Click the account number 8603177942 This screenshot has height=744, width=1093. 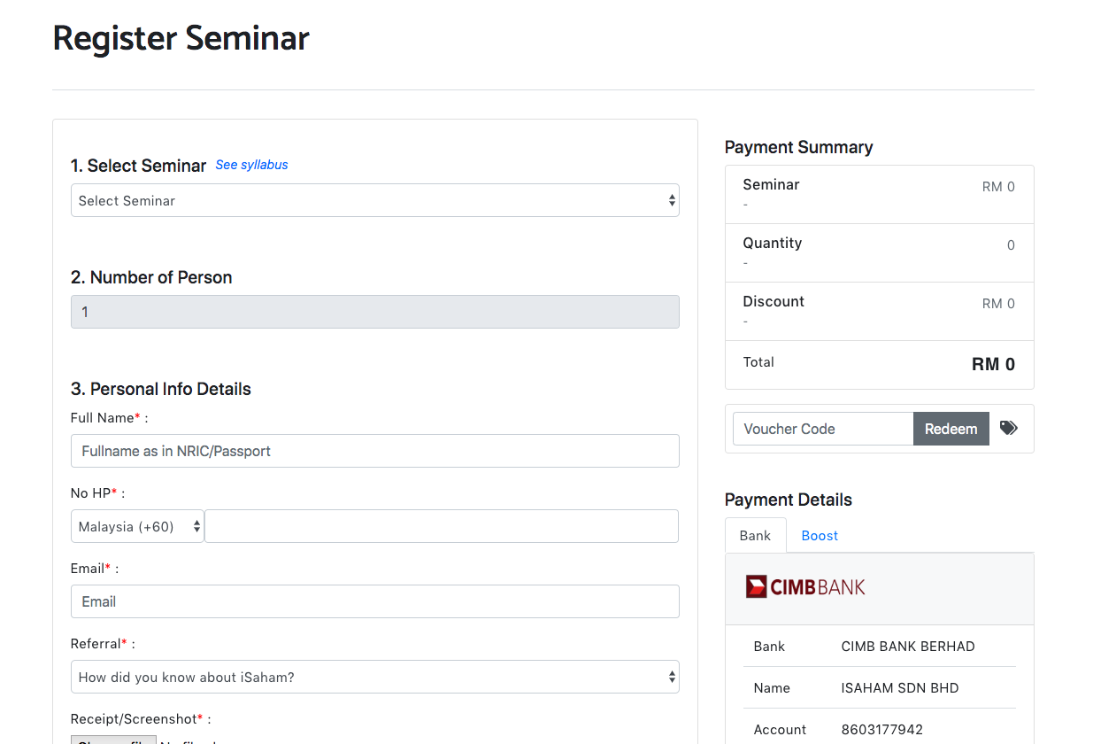tap(881, 730)
